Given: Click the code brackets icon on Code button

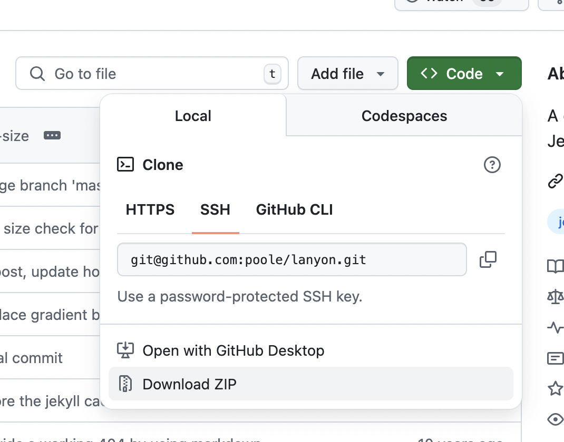Looking at the screenshot, I should pos(429,73).
